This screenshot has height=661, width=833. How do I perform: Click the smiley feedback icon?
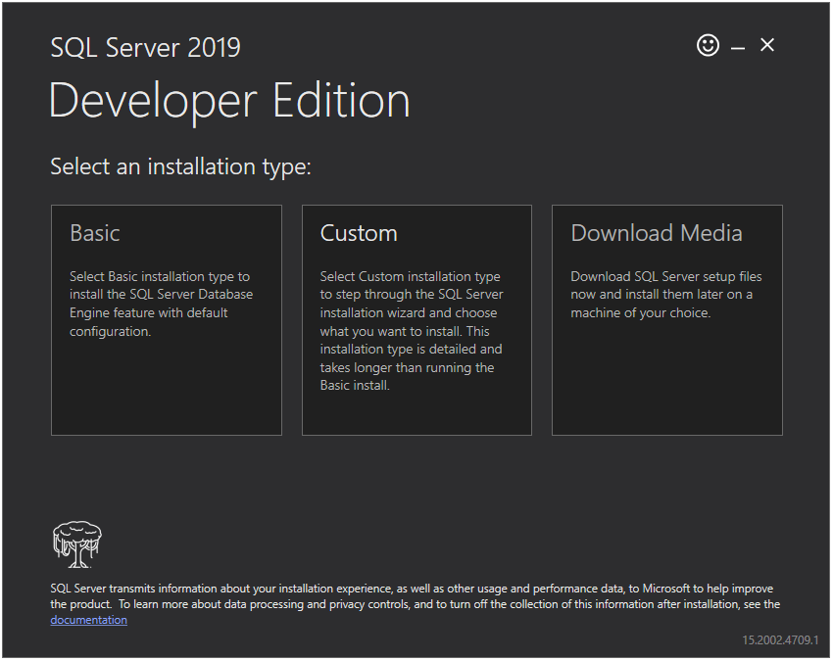[x=708, y=45]
